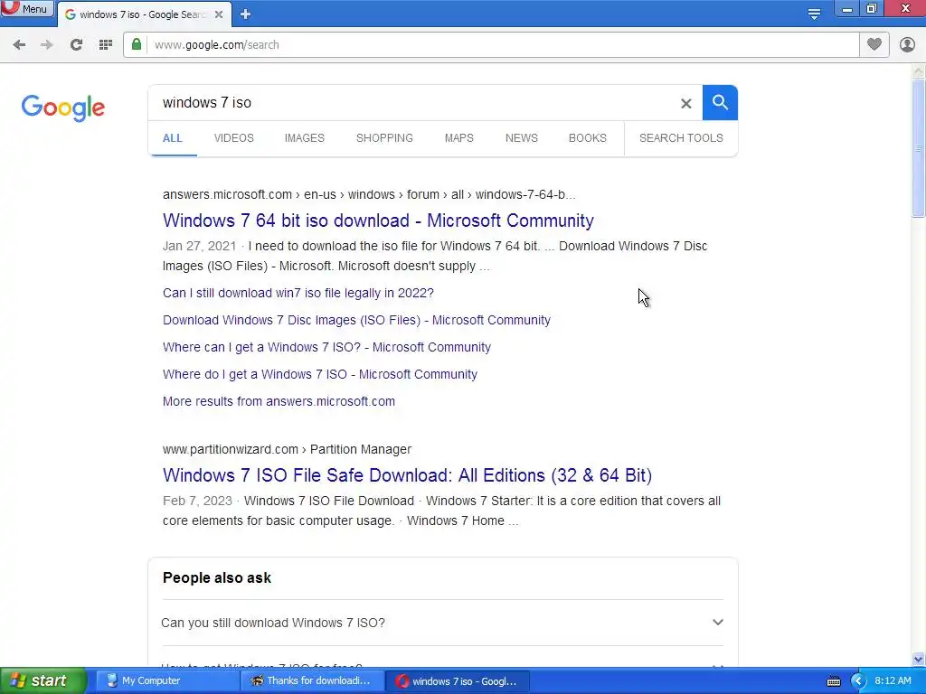Screen dimensions: 926x694
Task: Switch to the SHOPPING tab
Action: 384,138
